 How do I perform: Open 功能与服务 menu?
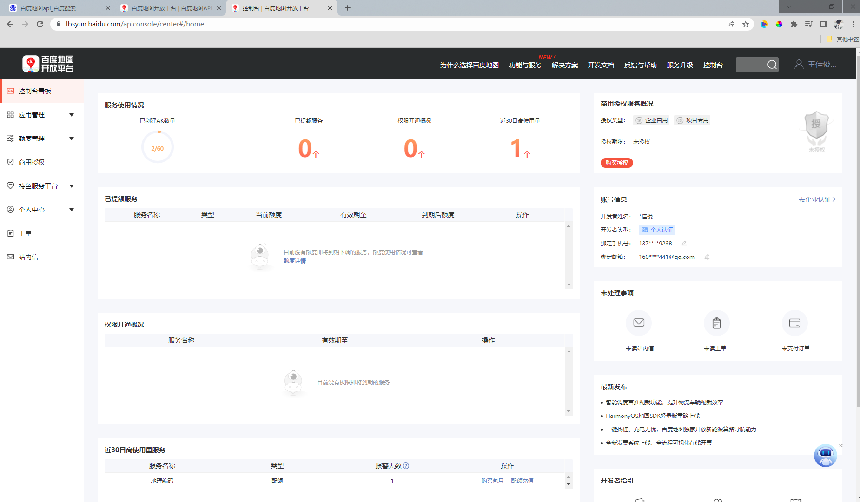pyautogui.click(x=525, y=65)
